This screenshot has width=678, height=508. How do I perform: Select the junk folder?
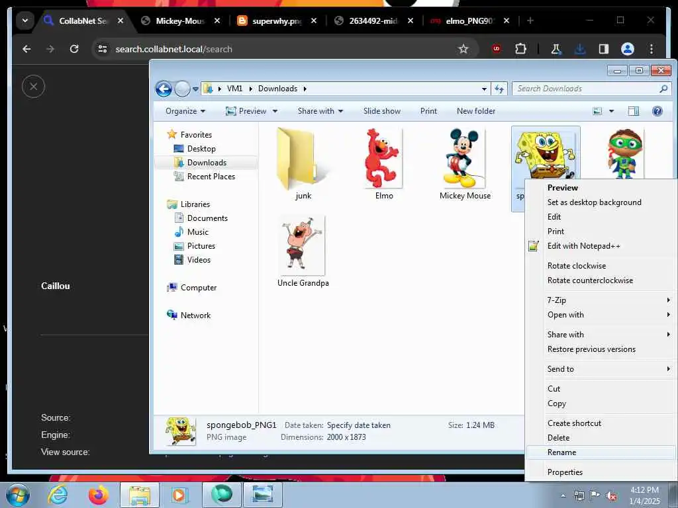pos(303,164)
